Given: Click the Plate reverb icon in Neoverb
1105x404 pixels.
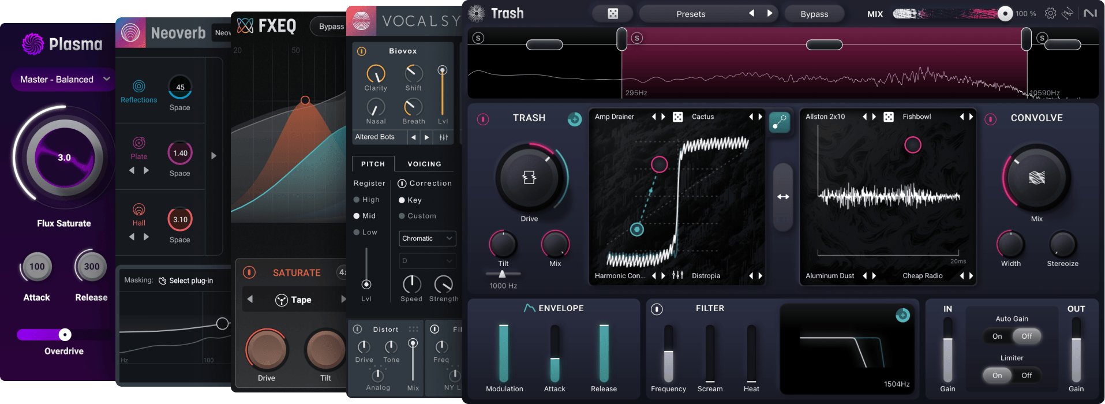Looking at the screenshot, I should pos(139,143).
